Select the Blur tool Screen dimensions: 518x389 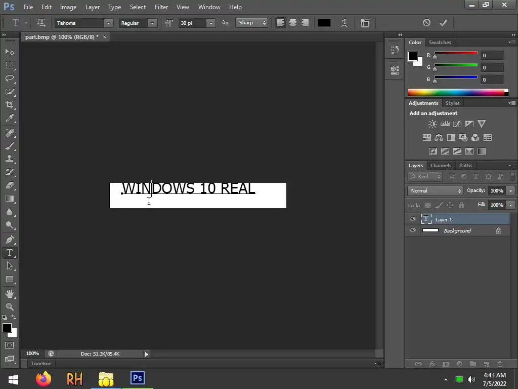10,212
